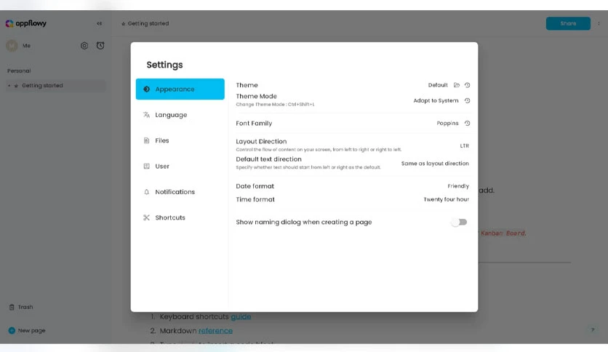The height and width of the screenshot is (352, 608).
Task: Collapse the sidebar with double-arrow icon
Action: coord(99,23)
